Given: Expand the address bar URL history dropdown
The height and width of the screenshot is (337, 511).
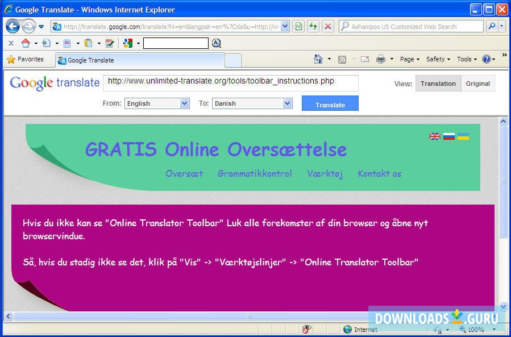Looking at the screenshot, I should coord(285,26).
